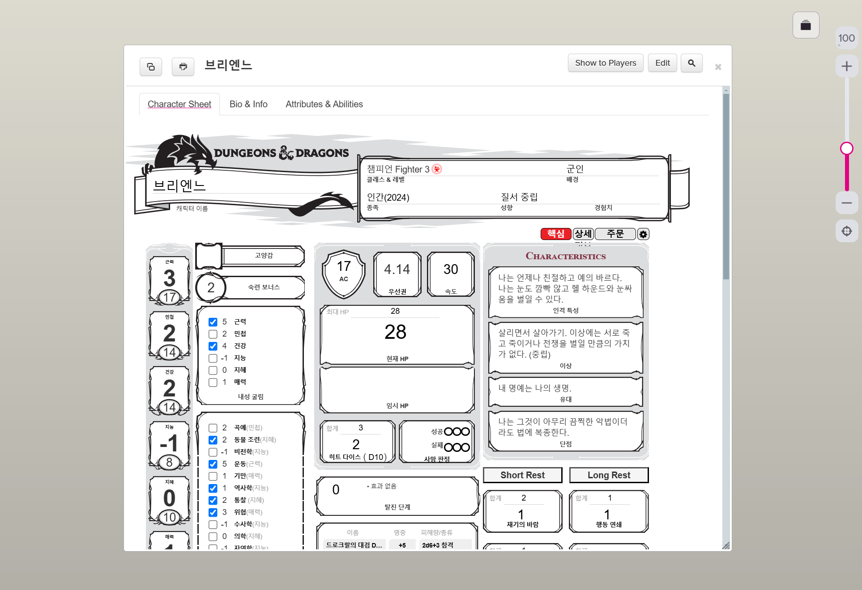This screenshot has width=862, height=590.
Task: Roll the 우선권 initiative
Action: pos(397,291)
